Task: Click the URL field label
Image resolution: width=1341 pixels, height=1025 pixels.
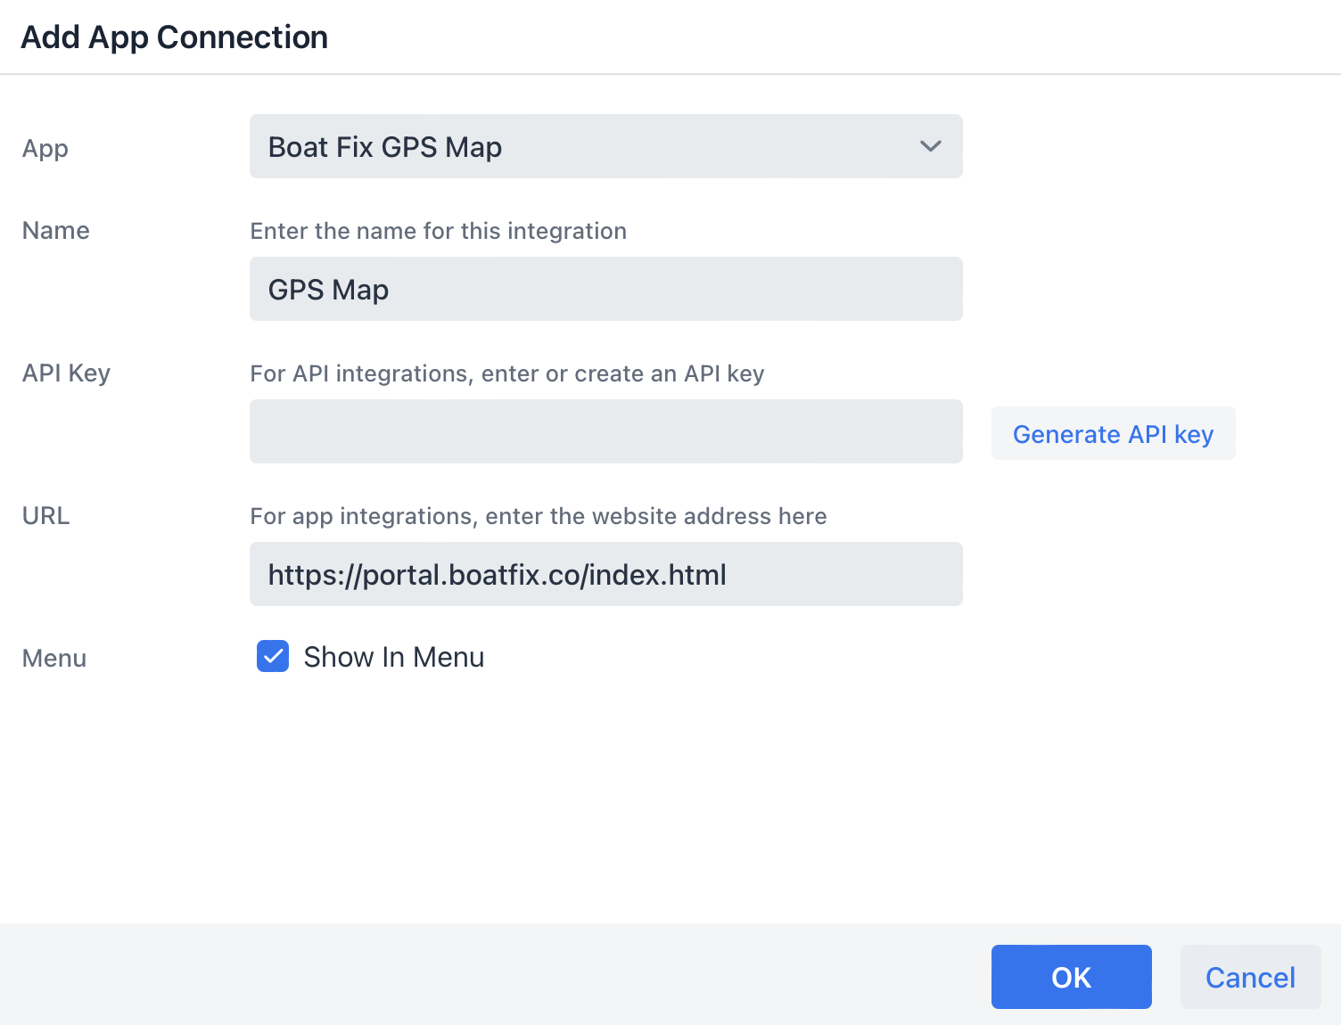Action: [45, 515]
